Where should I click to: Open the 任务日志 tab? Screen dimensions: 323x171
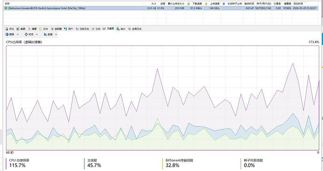tap(82, 29)
